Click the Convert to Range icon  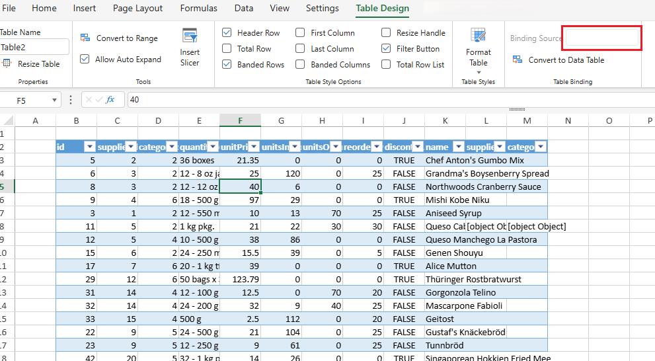tap(85, 38)
